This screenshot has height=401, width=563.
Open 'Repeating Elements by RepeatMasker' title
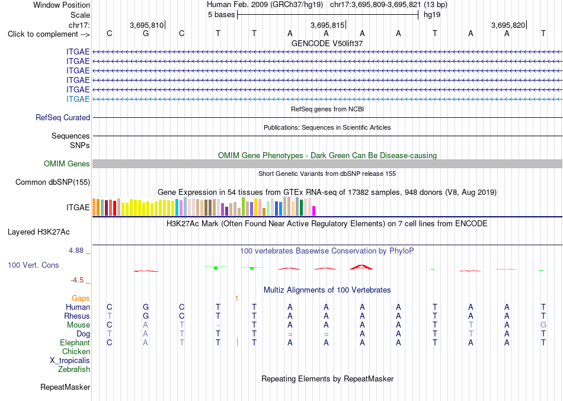pos(327,378)
